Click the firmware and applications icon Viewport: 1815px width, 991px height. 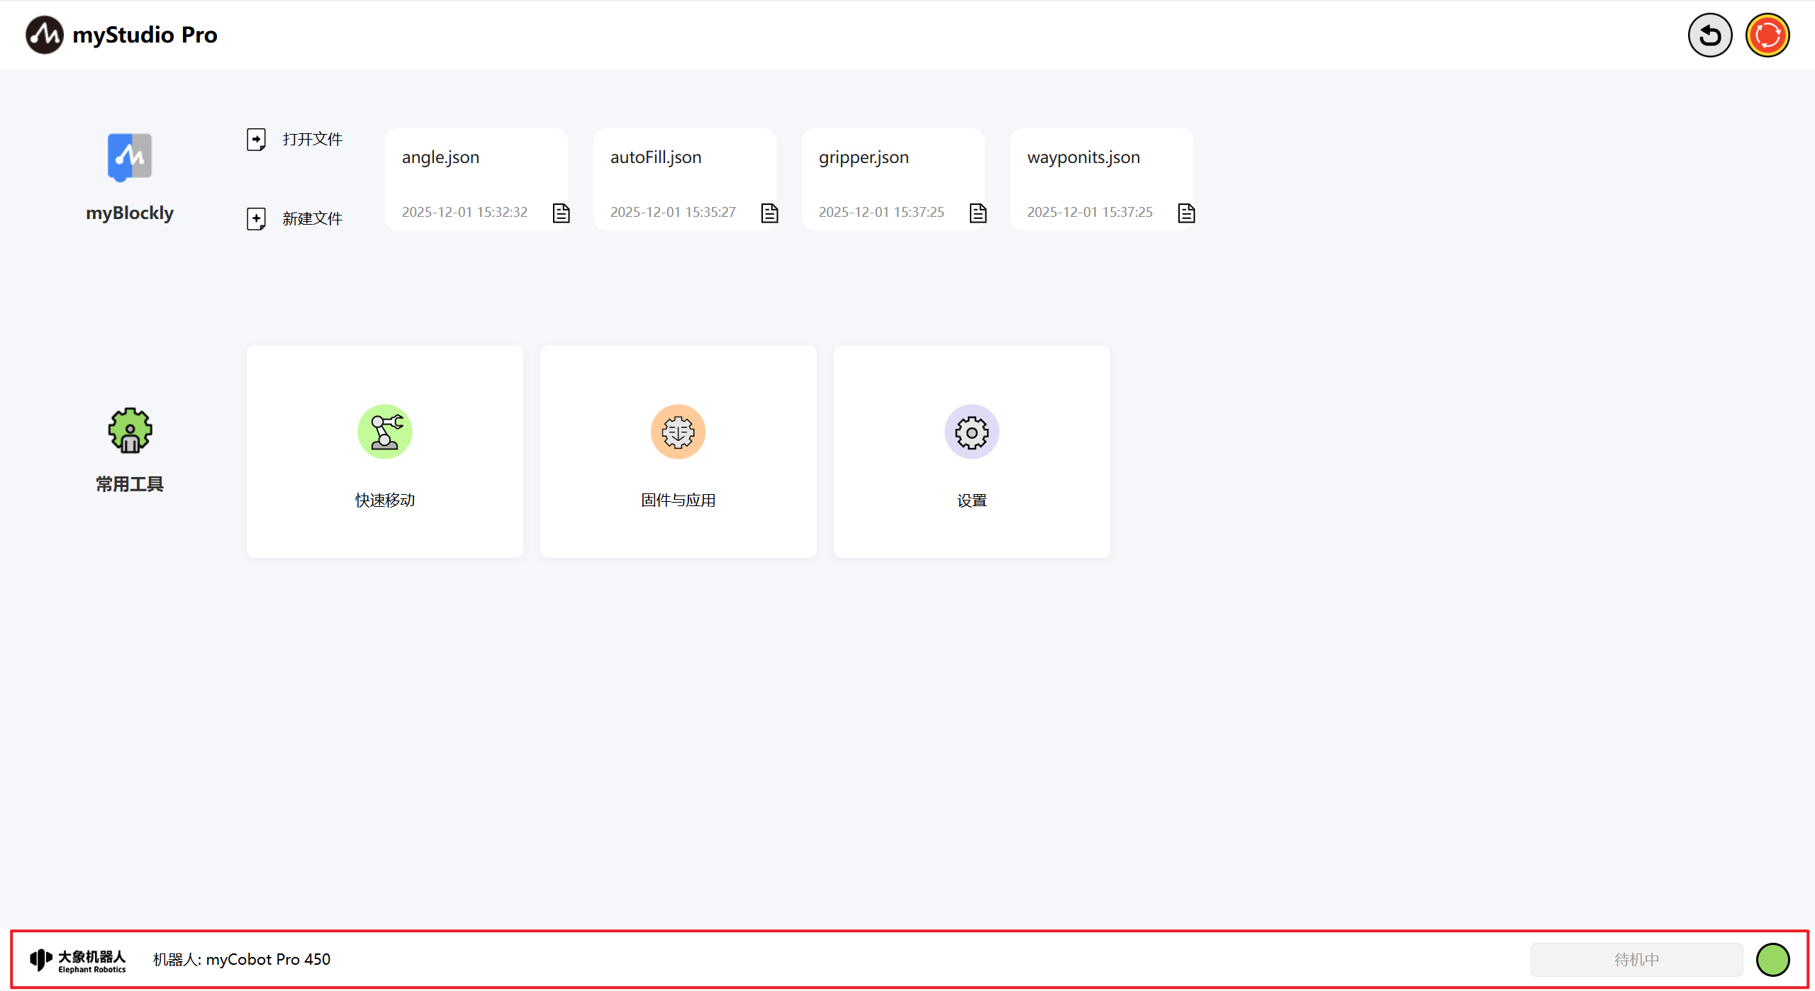678,432
